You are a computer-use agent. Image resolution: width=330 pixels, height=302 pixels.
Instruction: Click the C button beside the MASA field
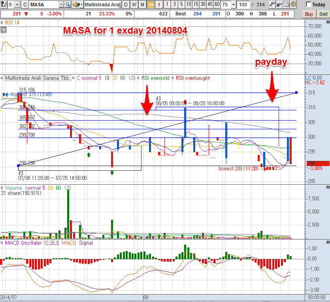click(x=25, y=4)
